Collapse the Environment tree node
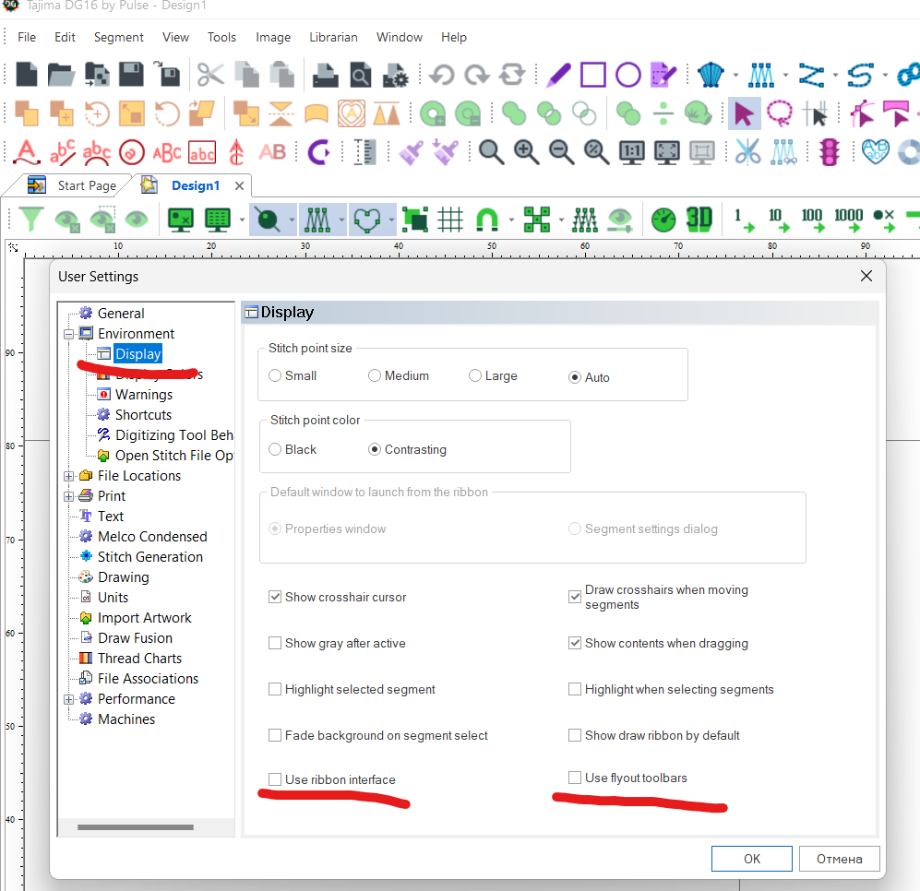The width and height of the screenshot is (920, 891). 68,334
